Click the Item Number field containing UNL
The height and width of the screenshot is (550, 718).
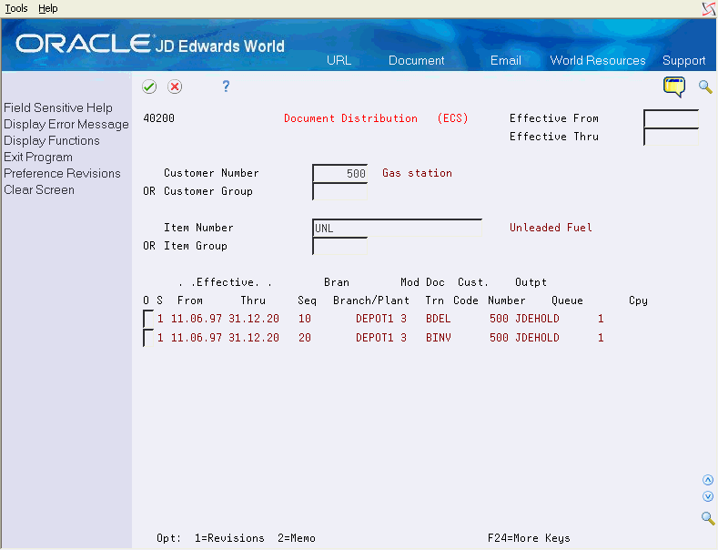397,228
